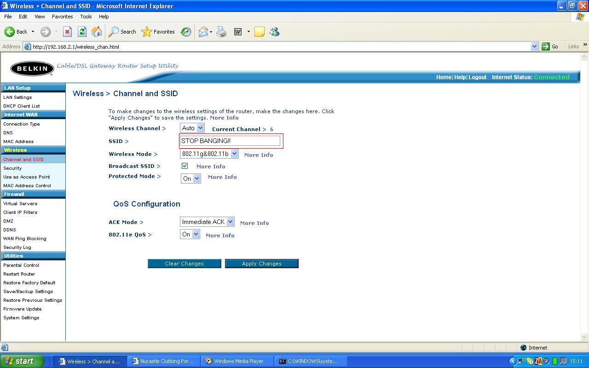This screenshot has width=589, height=368.
Task: Click the Stop loading icon
Action: point(67,32)
